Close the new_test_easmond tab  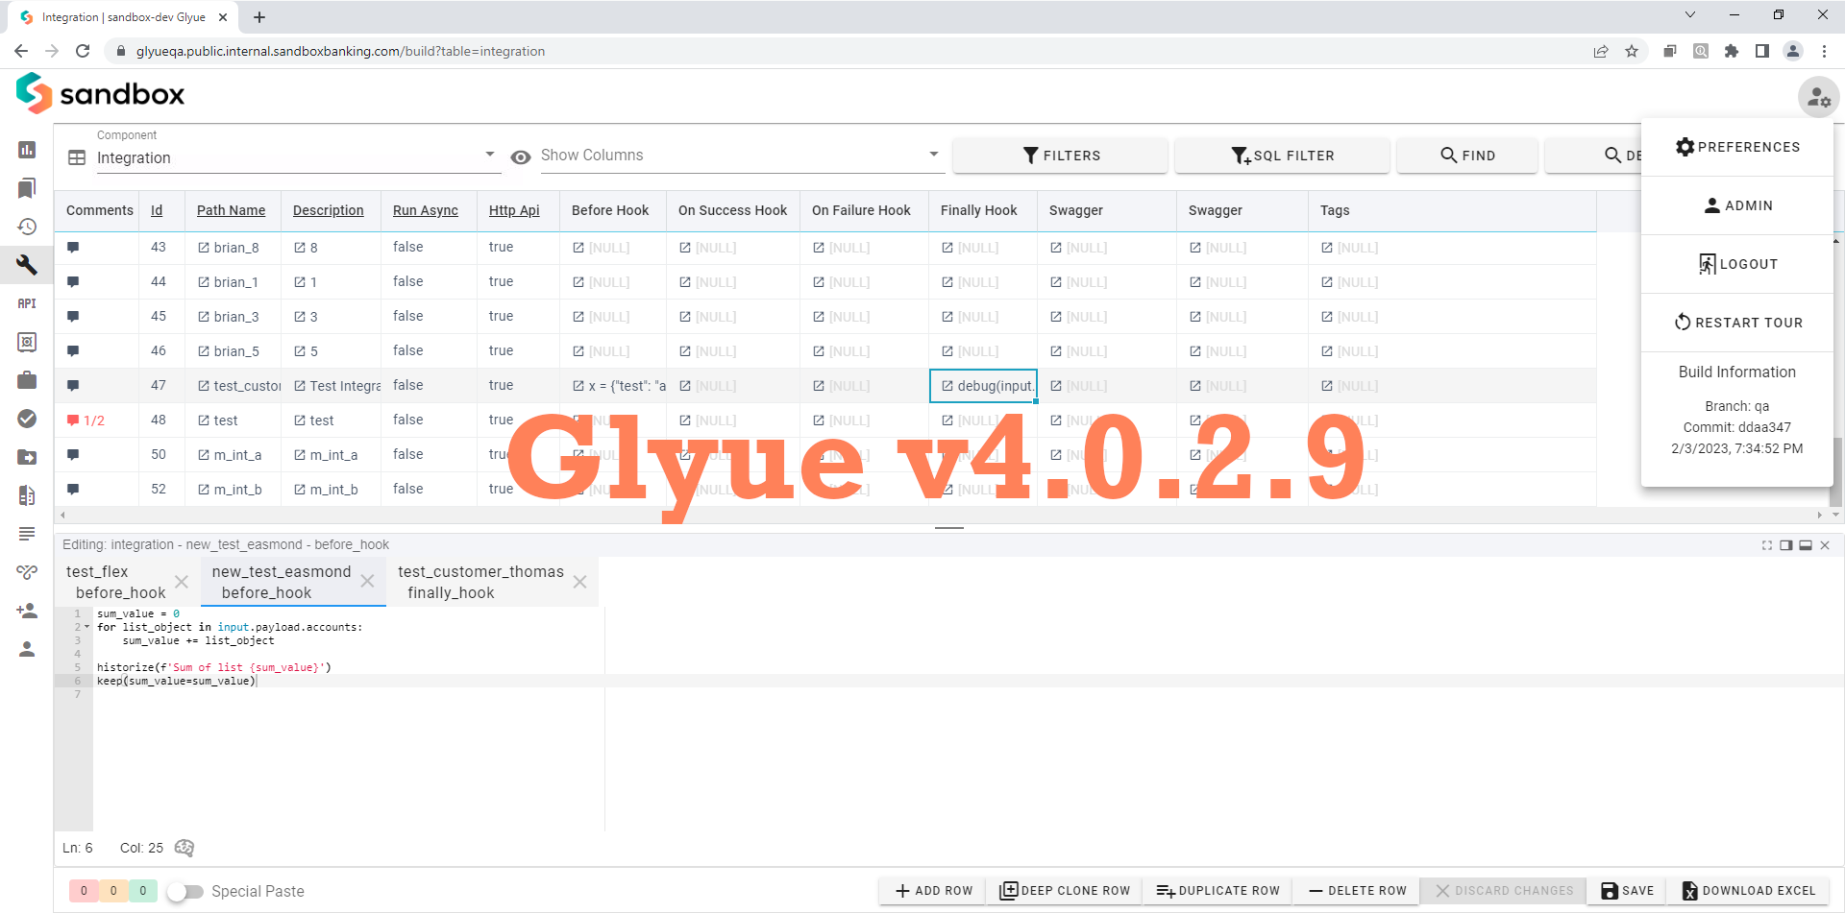pos(367,582)
